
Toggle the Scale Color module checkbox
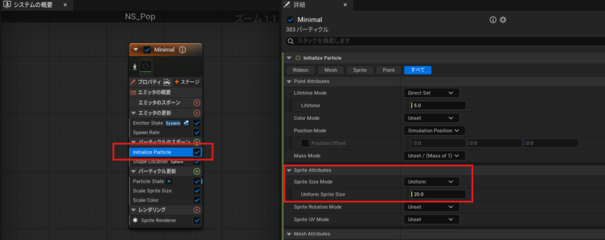click(197, 200)
